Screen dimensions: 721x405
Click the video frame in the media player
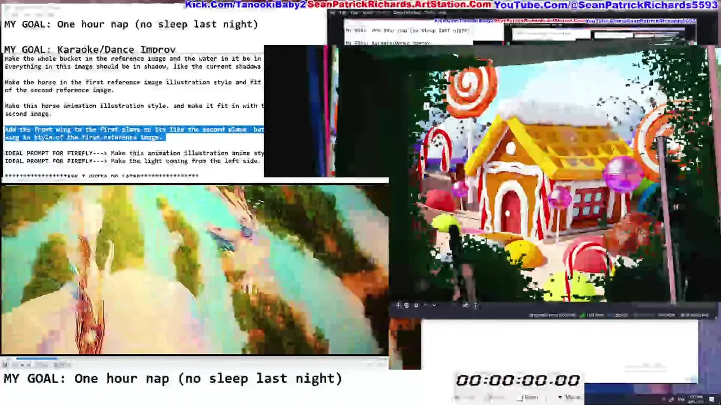pyautogui.click(x=194, y=270)
